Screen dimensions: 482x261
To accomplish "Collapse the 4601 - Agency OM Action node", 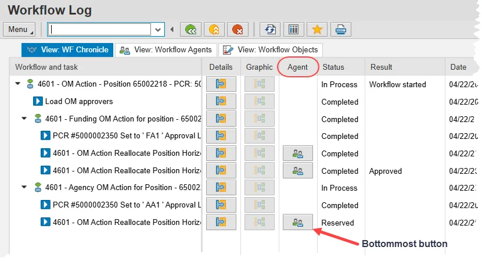I will click(x=24, y=187).
